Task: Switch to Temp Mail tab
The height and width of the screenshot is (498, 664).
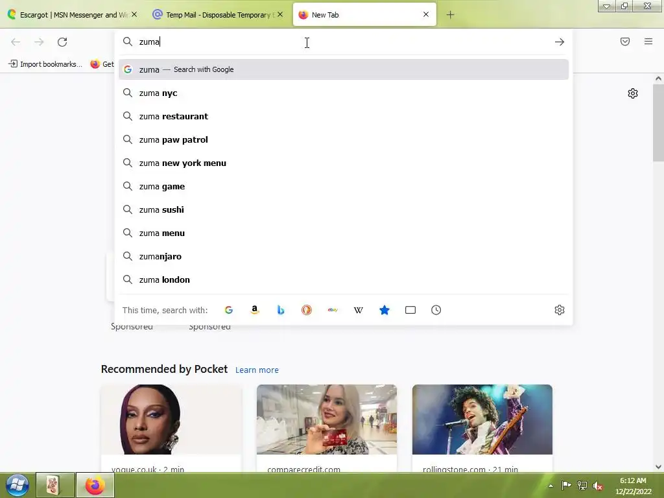Action: pyautogui.click(x=218, y=15)
